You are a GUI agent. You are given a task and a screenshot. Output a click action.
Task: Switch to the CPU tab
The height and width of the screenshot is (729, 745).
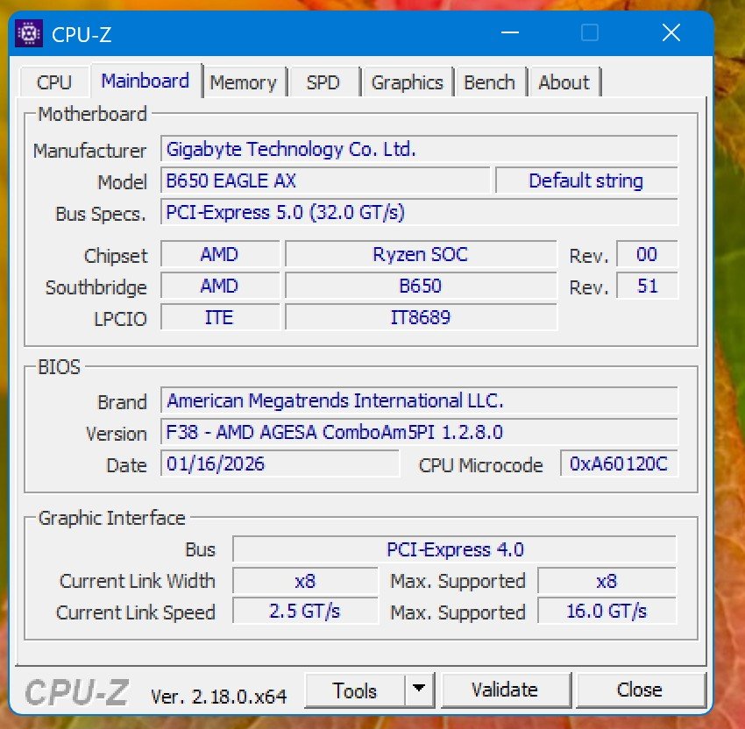pyautogui.click(x=54, y=82)
